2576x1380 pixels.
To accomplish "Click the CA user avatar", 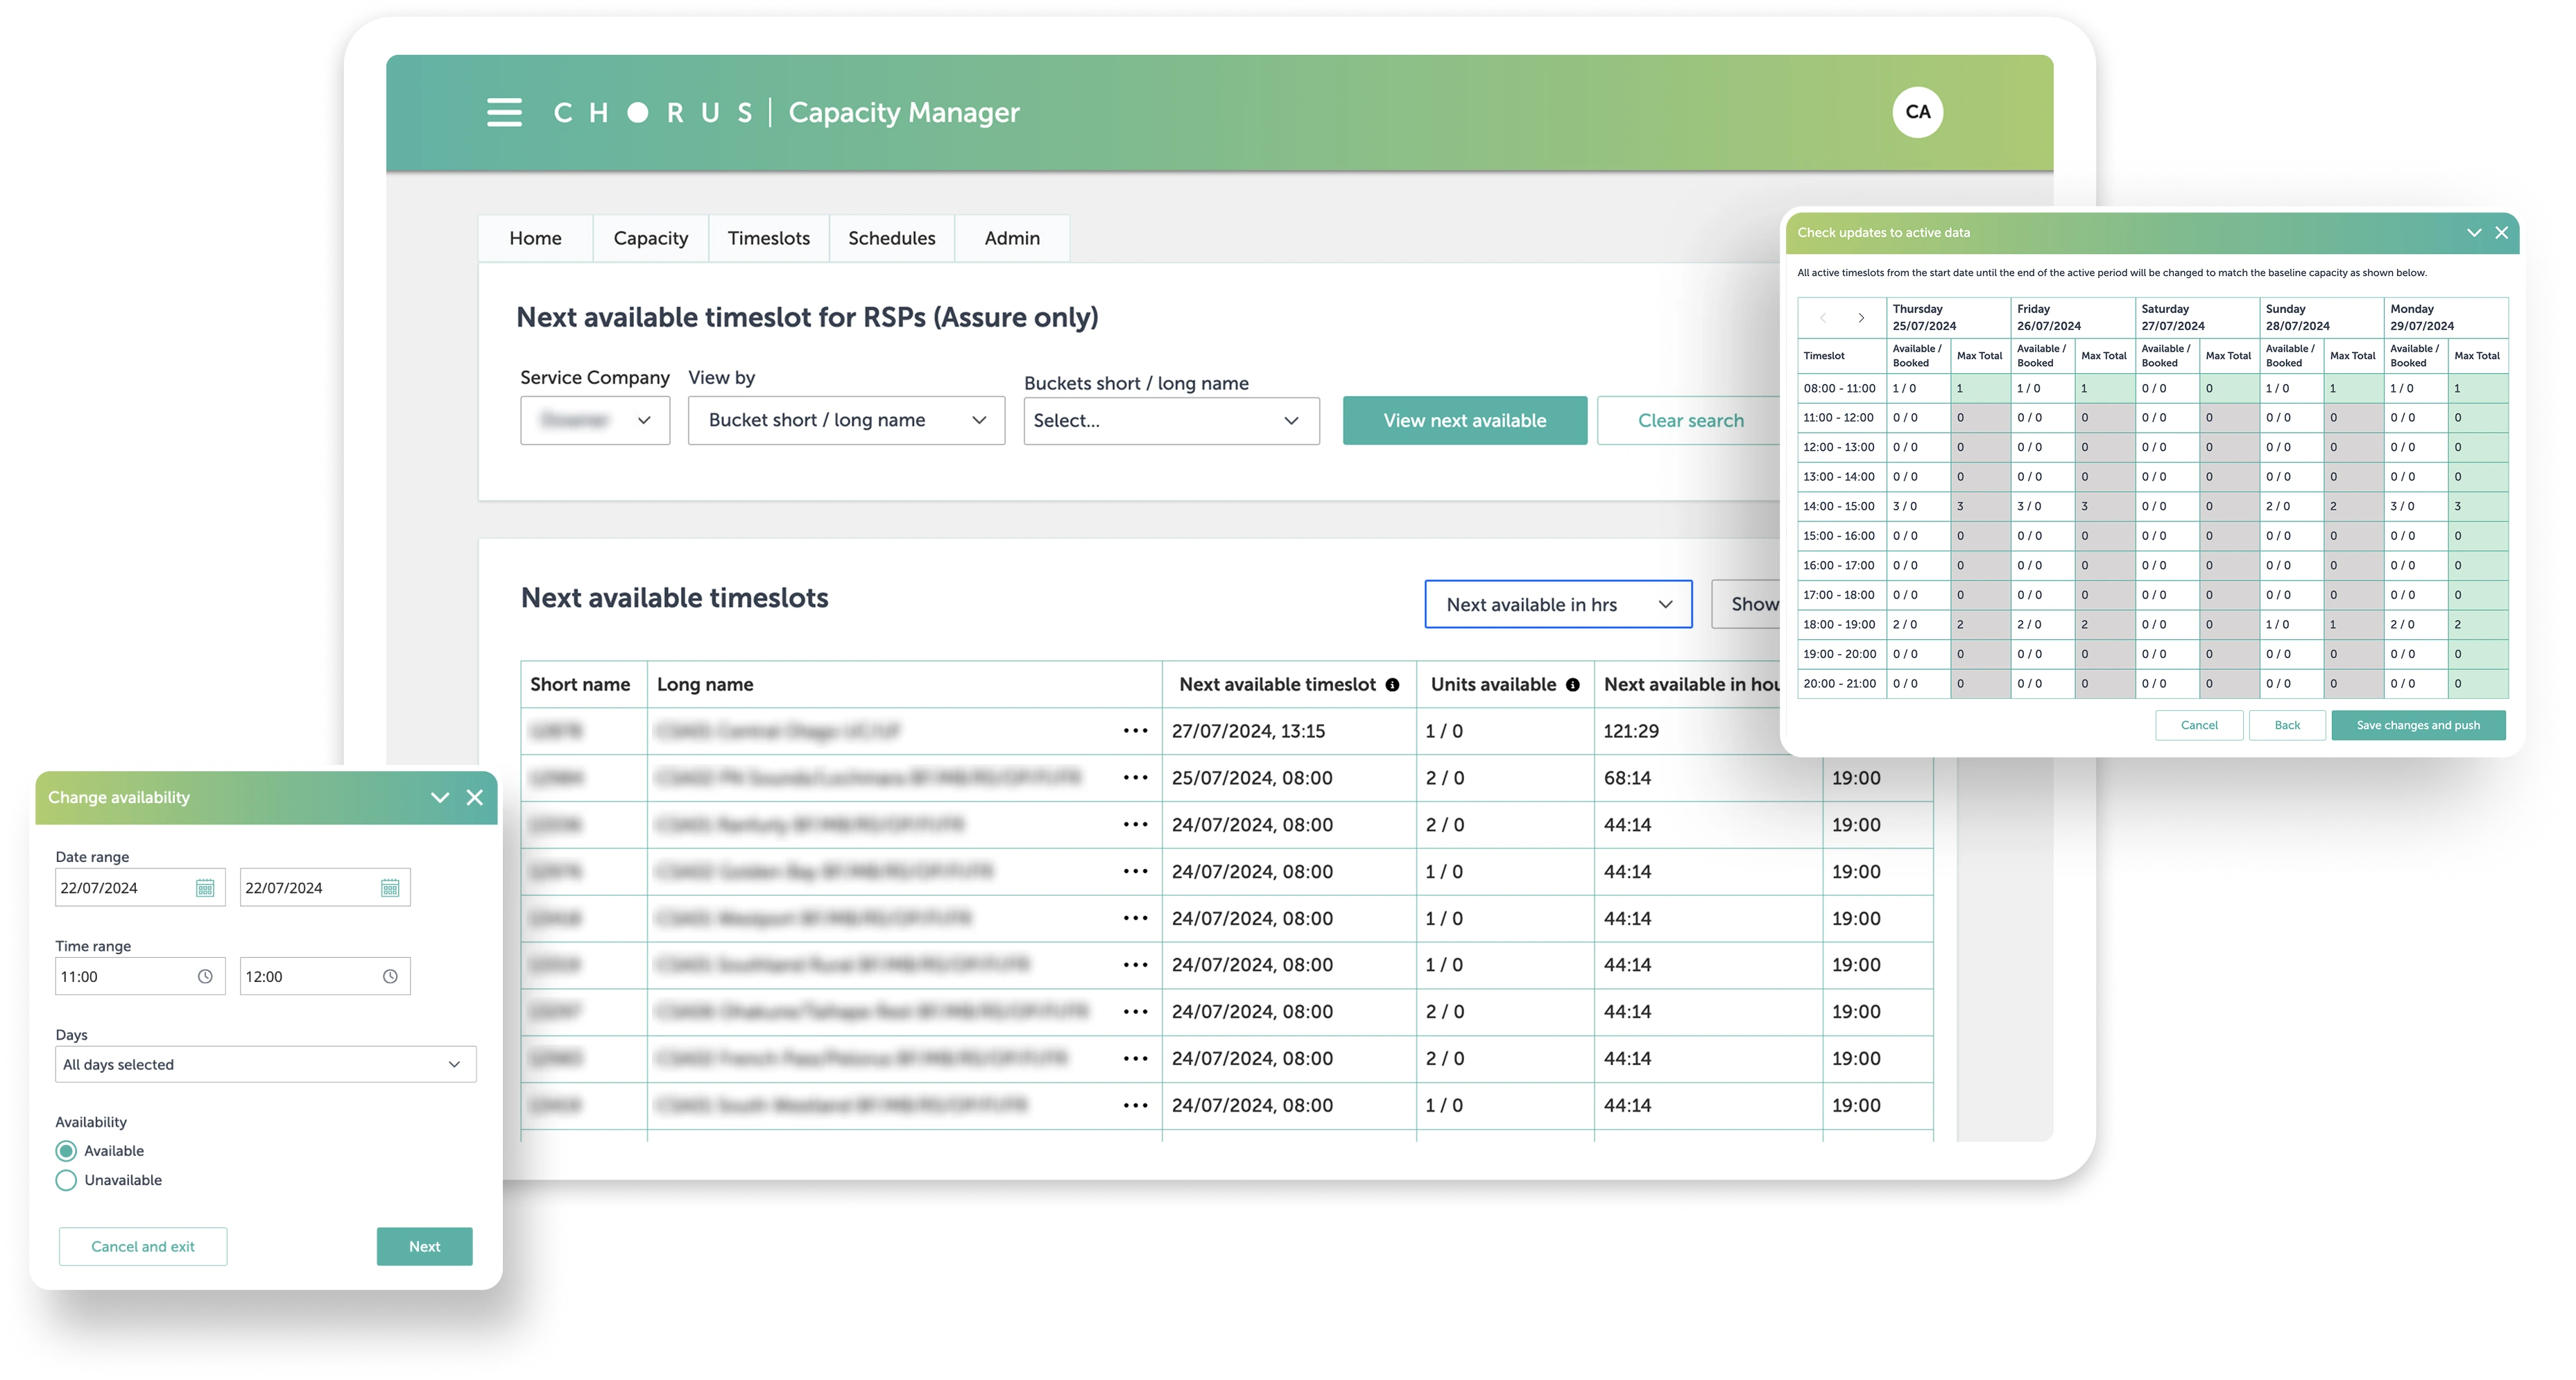I will [1917, 111].
